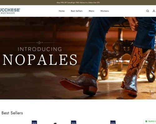
Task: Select the second 90% discount badge
Action: click(x=74, y=122)
